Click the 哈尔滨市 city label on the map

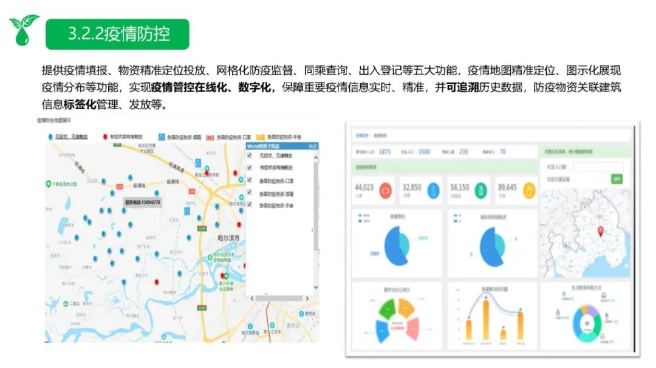(228, 238)
